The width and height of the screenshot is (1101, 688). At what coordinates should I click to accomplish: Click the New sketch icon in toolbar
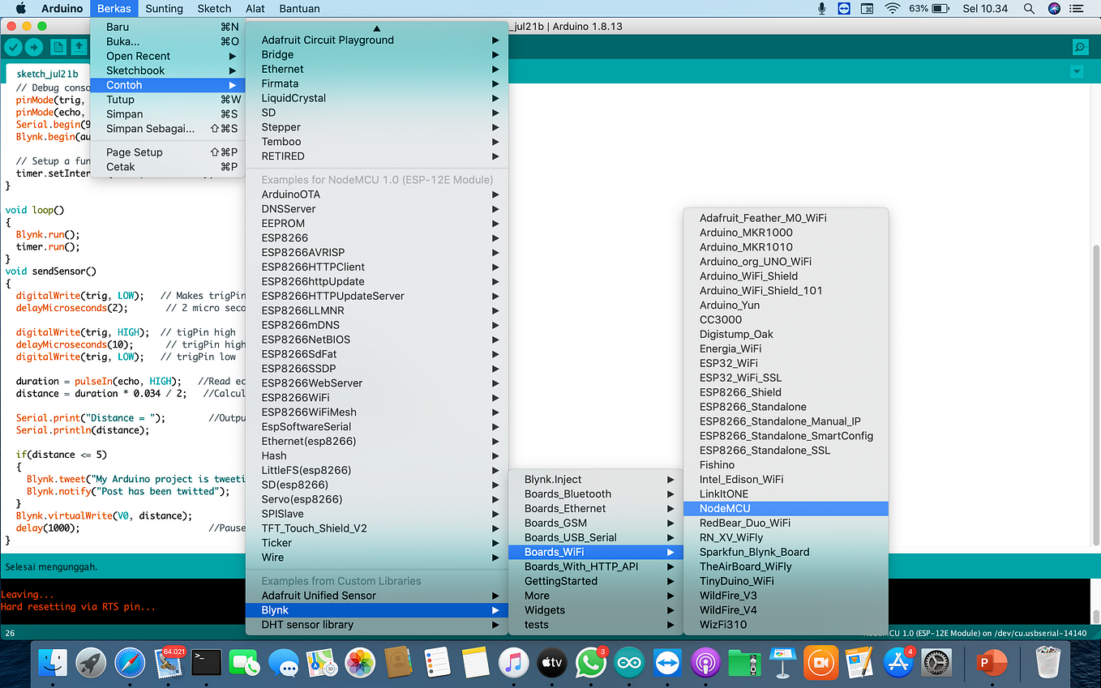58,47
